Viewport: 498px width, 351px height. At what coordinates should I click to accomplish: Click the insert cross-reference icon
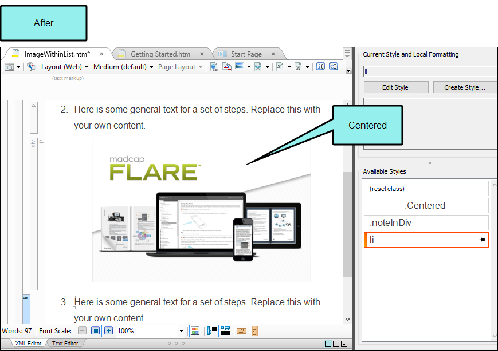pyautogui.click(x=227, y=67)
